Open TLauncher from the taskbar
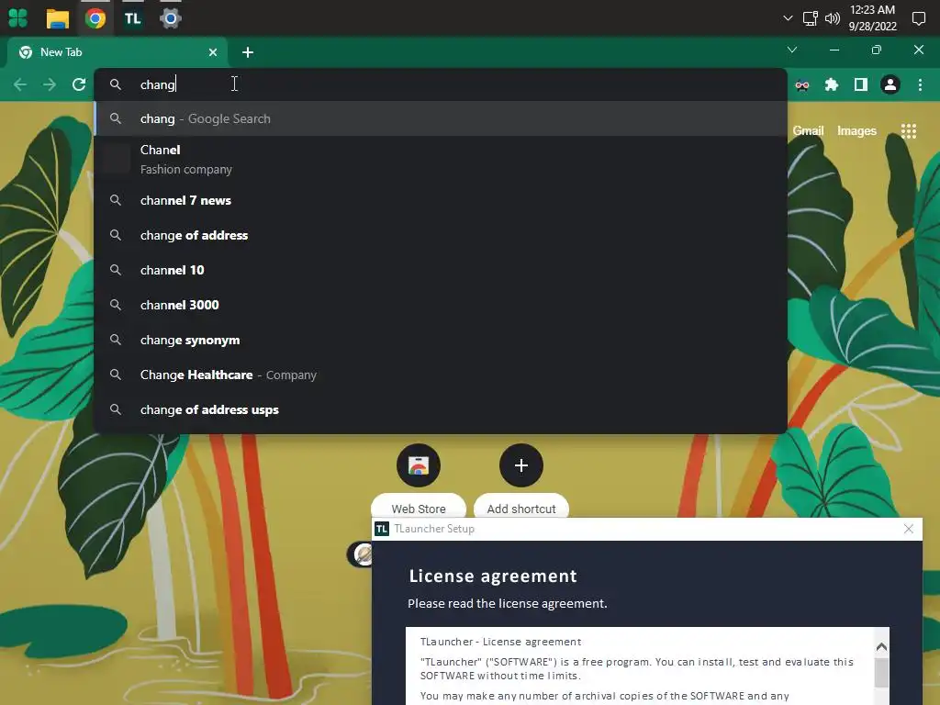Image resolution: width=940 pixels, height=705 pixels. pos(132,18)
